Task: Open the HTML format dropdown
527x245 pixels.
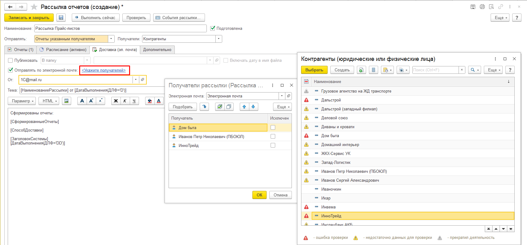Action: (x=49, y=101)
